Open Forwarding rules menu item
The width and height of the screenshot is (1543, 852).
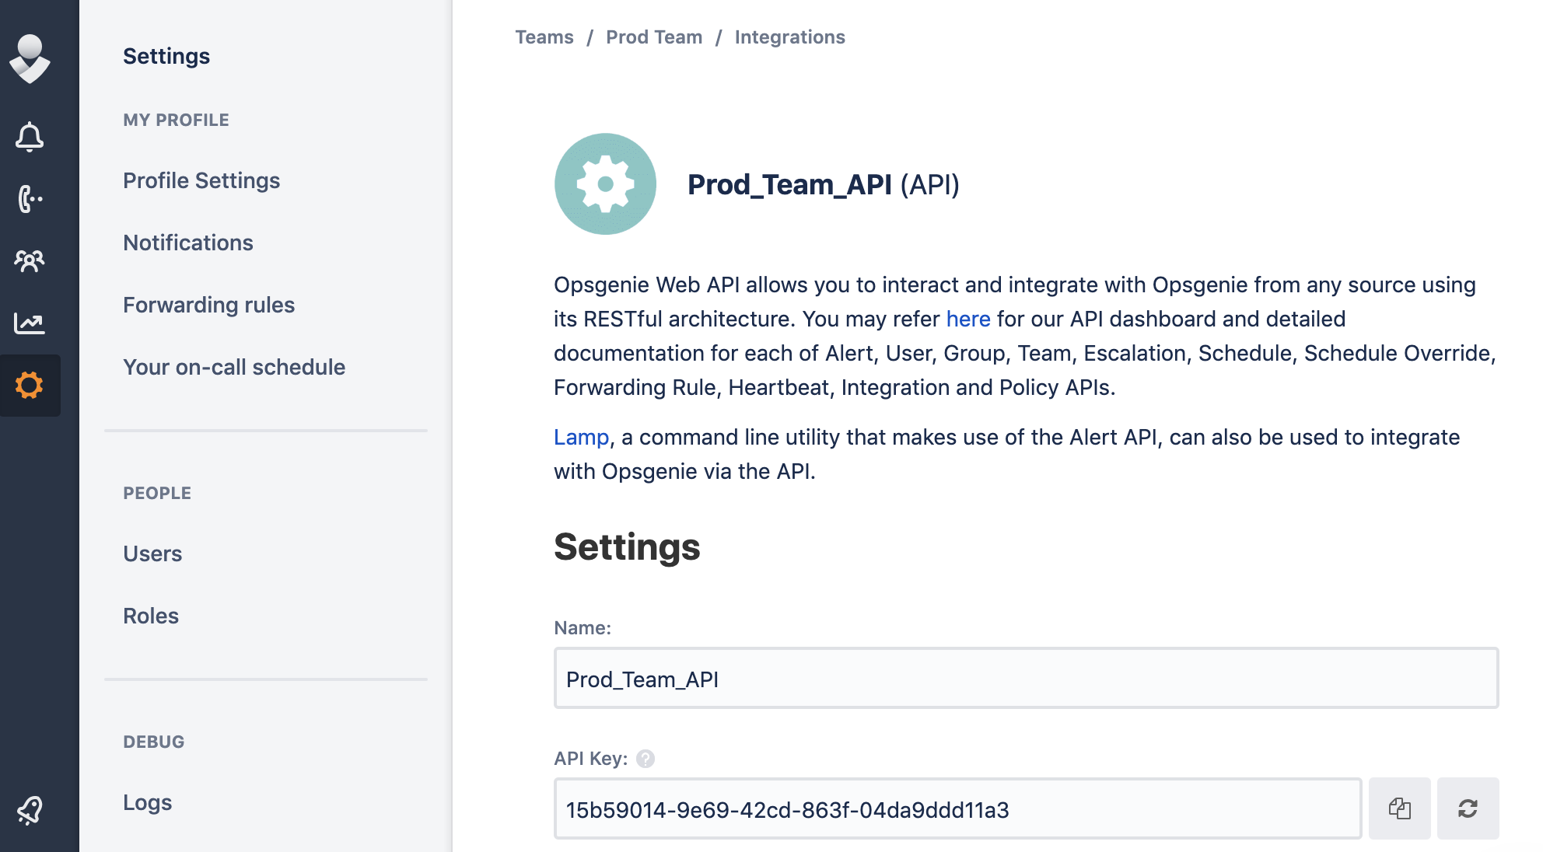pos(208,305)
